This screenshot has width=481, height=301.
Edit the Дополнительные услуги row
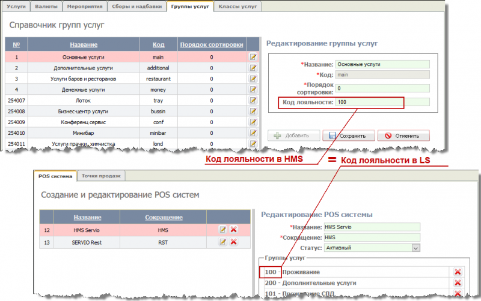coord(253,68)
